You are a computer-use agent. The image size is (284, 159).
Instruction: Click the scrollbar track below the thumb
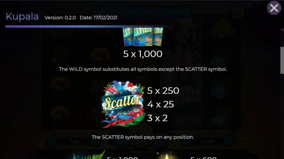282,116
